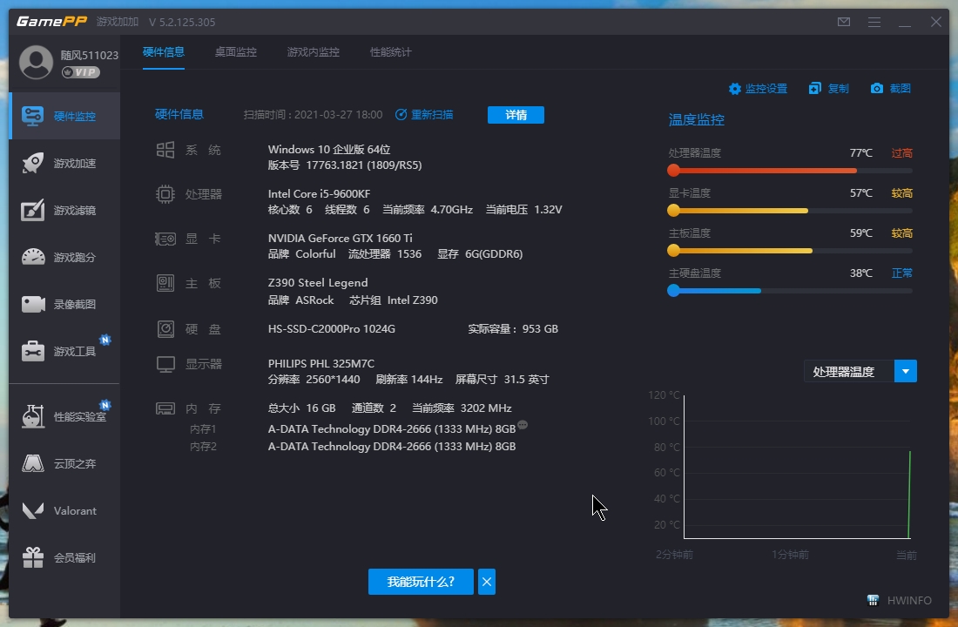This screenshot has height=627, width=958.
Task: Open the 处理器温度 chart selector box
Action: [860, 371]
